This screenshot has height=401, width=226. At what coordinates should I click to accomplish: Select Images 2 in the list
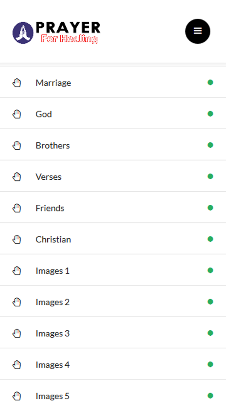113,301
